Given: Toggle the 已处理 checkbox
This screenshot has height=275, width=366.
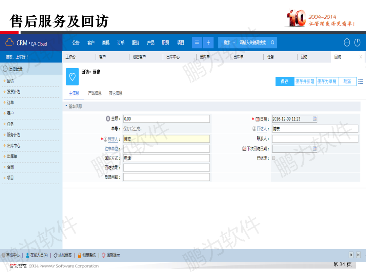Looking at the screenshot, I should coord(274,158).
